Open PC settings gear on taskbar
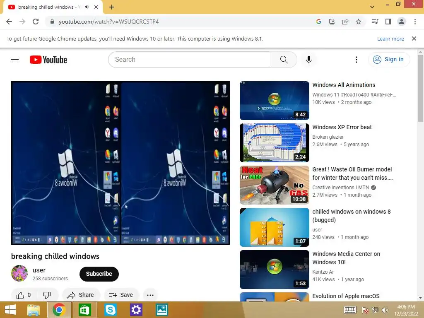The height and width of the screenshot is (318, 424). (136, 310)
